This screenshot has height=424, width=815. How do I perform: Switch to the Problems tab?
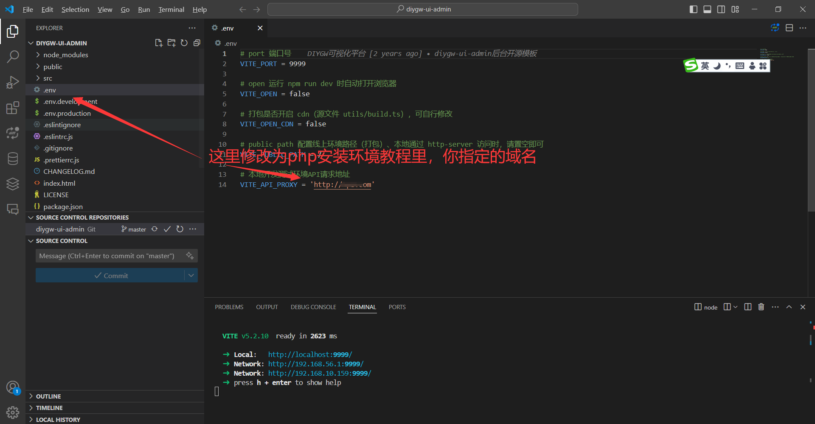point(229,307)
